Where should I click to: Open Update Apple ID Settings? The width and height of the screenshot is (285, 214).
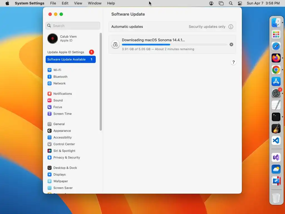[x=70, y=52]
